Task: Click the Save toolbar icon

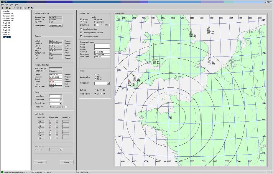Action: coord(10,8)
